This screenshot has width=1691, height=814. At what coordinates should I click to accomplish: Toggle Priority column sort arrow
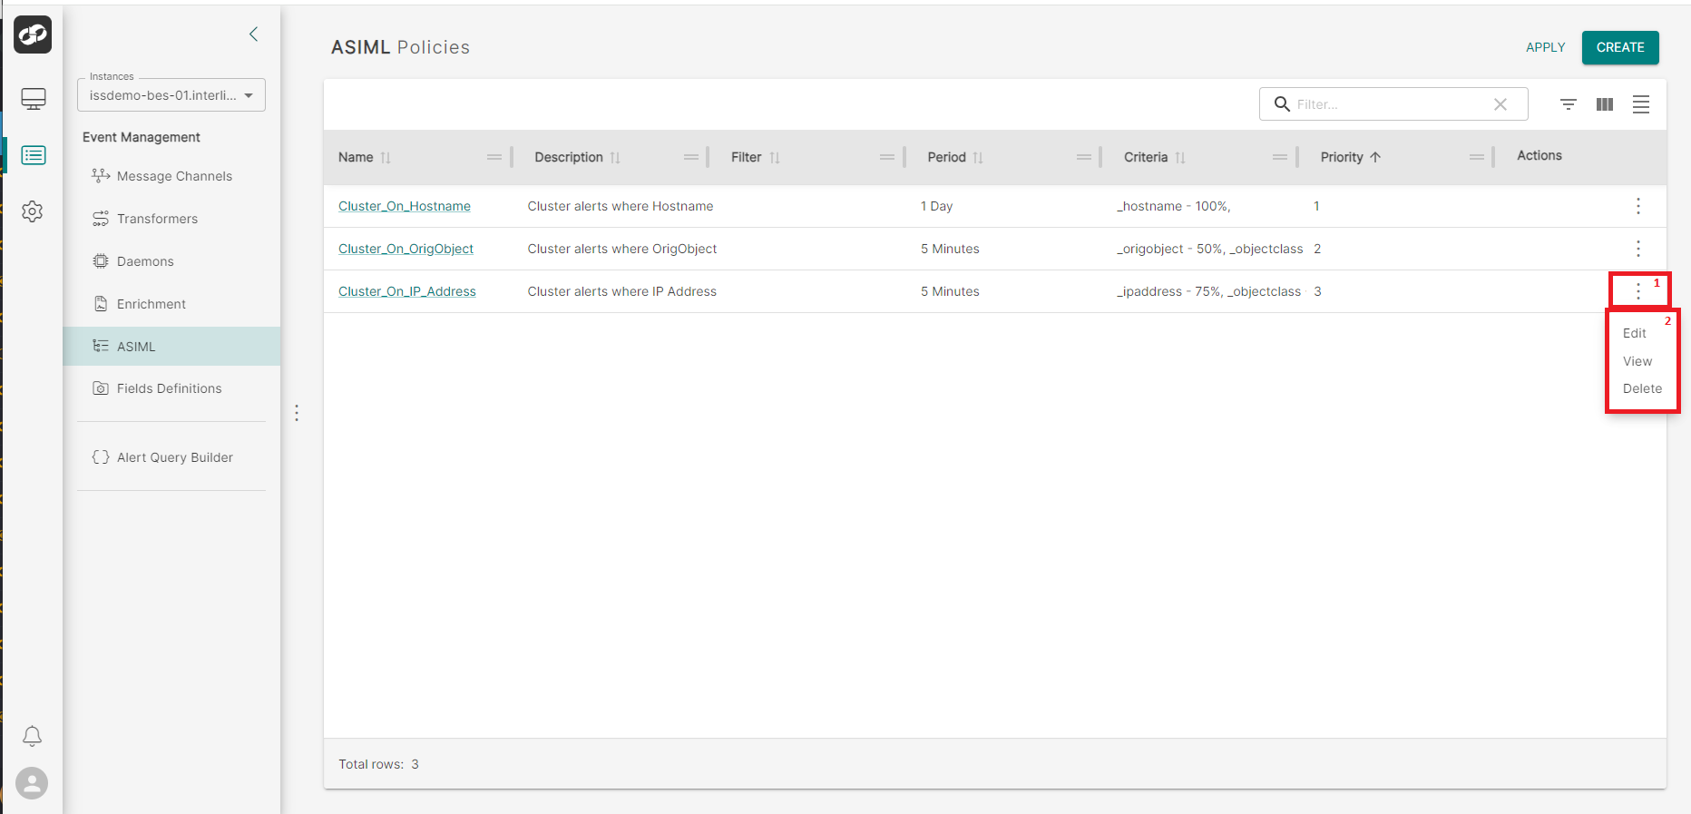1375,157
